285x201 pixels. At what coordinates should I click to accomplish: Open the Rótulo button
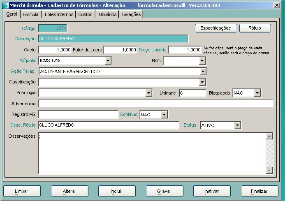point(255,28)
